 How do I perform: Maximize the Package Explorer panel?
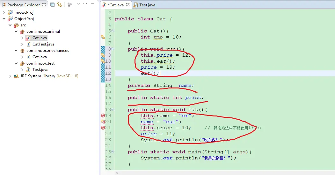point(92,4)
